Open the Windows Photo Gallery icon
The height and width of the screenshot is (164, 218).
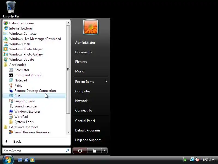click(x=6, y=54)
